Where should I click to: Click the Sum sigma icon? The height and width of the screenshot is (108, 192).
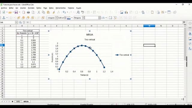[x=24, y=22]
